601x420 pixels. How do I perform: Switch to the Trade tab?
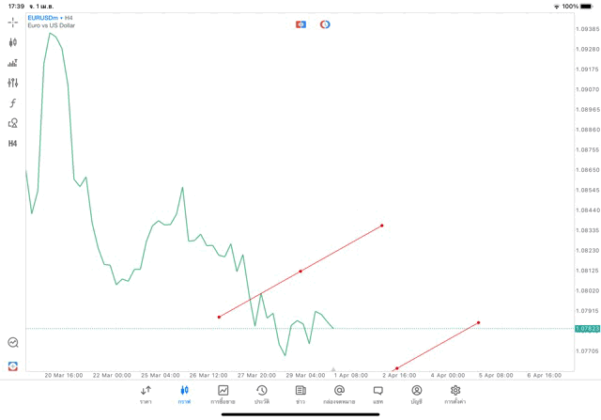tap(223, 394)
